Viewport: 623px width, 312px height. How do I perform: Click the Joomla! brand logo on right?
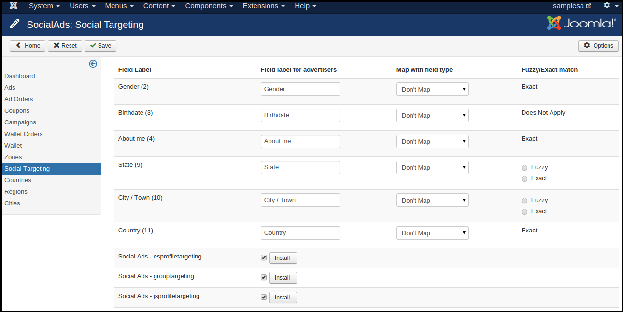click(x=581, y=23)
